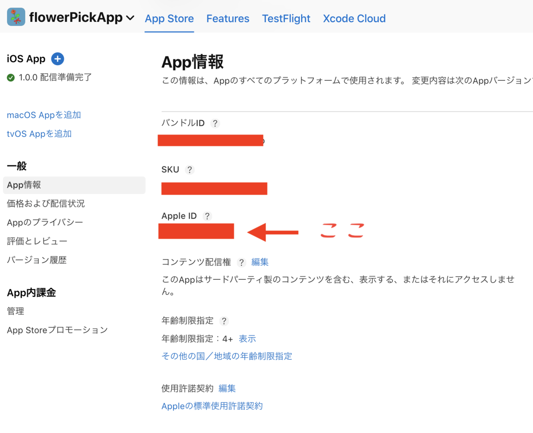Viewport: 533px width, 433px height.
Task: Open the Xcode Cloud tab
Action: (x=354, y=19)
